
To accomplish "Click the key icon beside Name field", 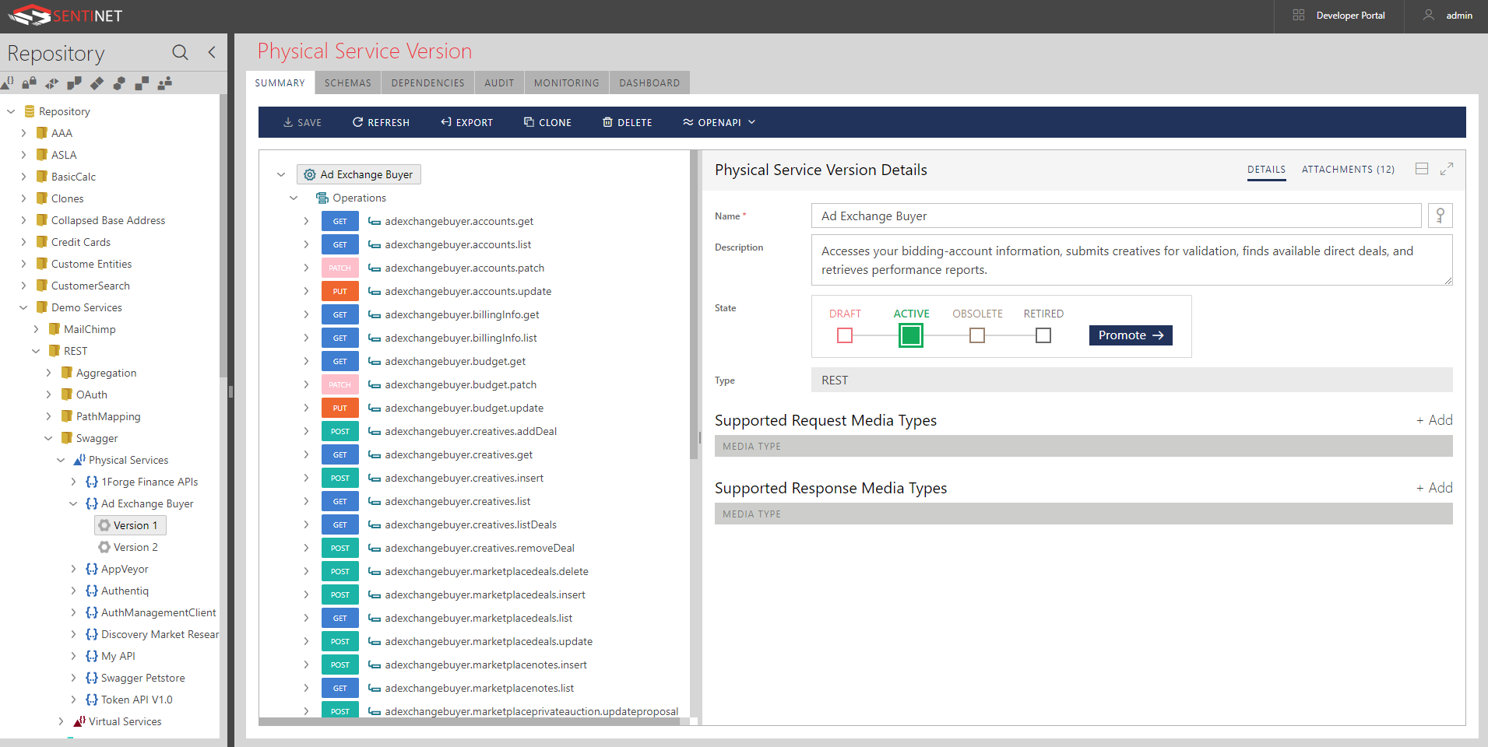I will (x=1440, y=216).
